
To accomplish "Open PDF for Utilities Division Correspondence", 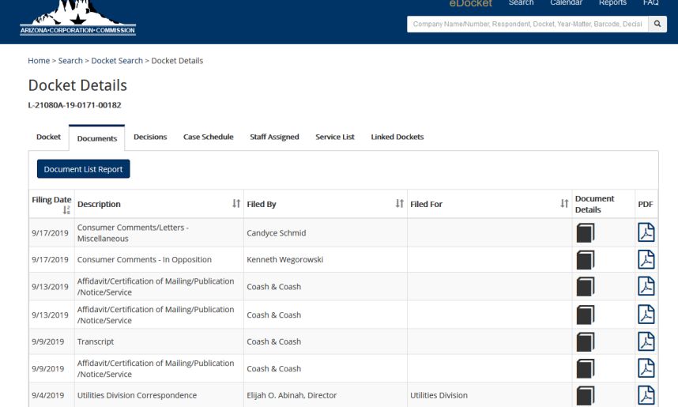I will click(x=646, y=395).
